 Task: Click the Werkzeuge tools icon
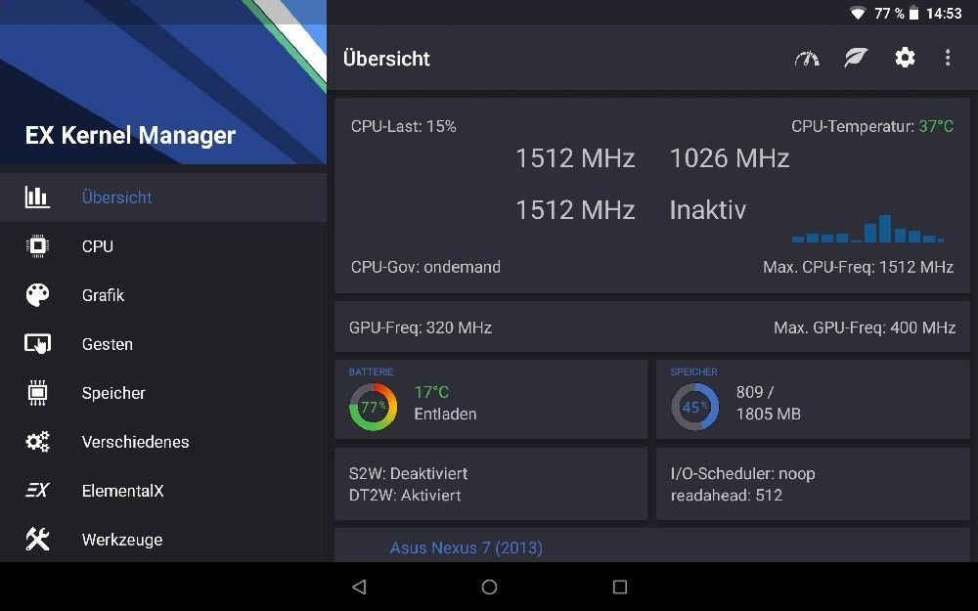(37, 540)
